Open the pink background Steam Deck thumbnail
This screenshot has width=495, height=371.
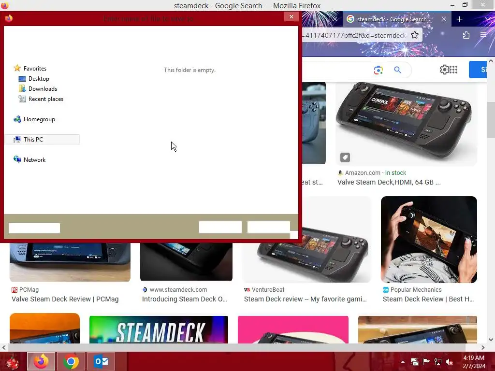click(x=293, y=329)
